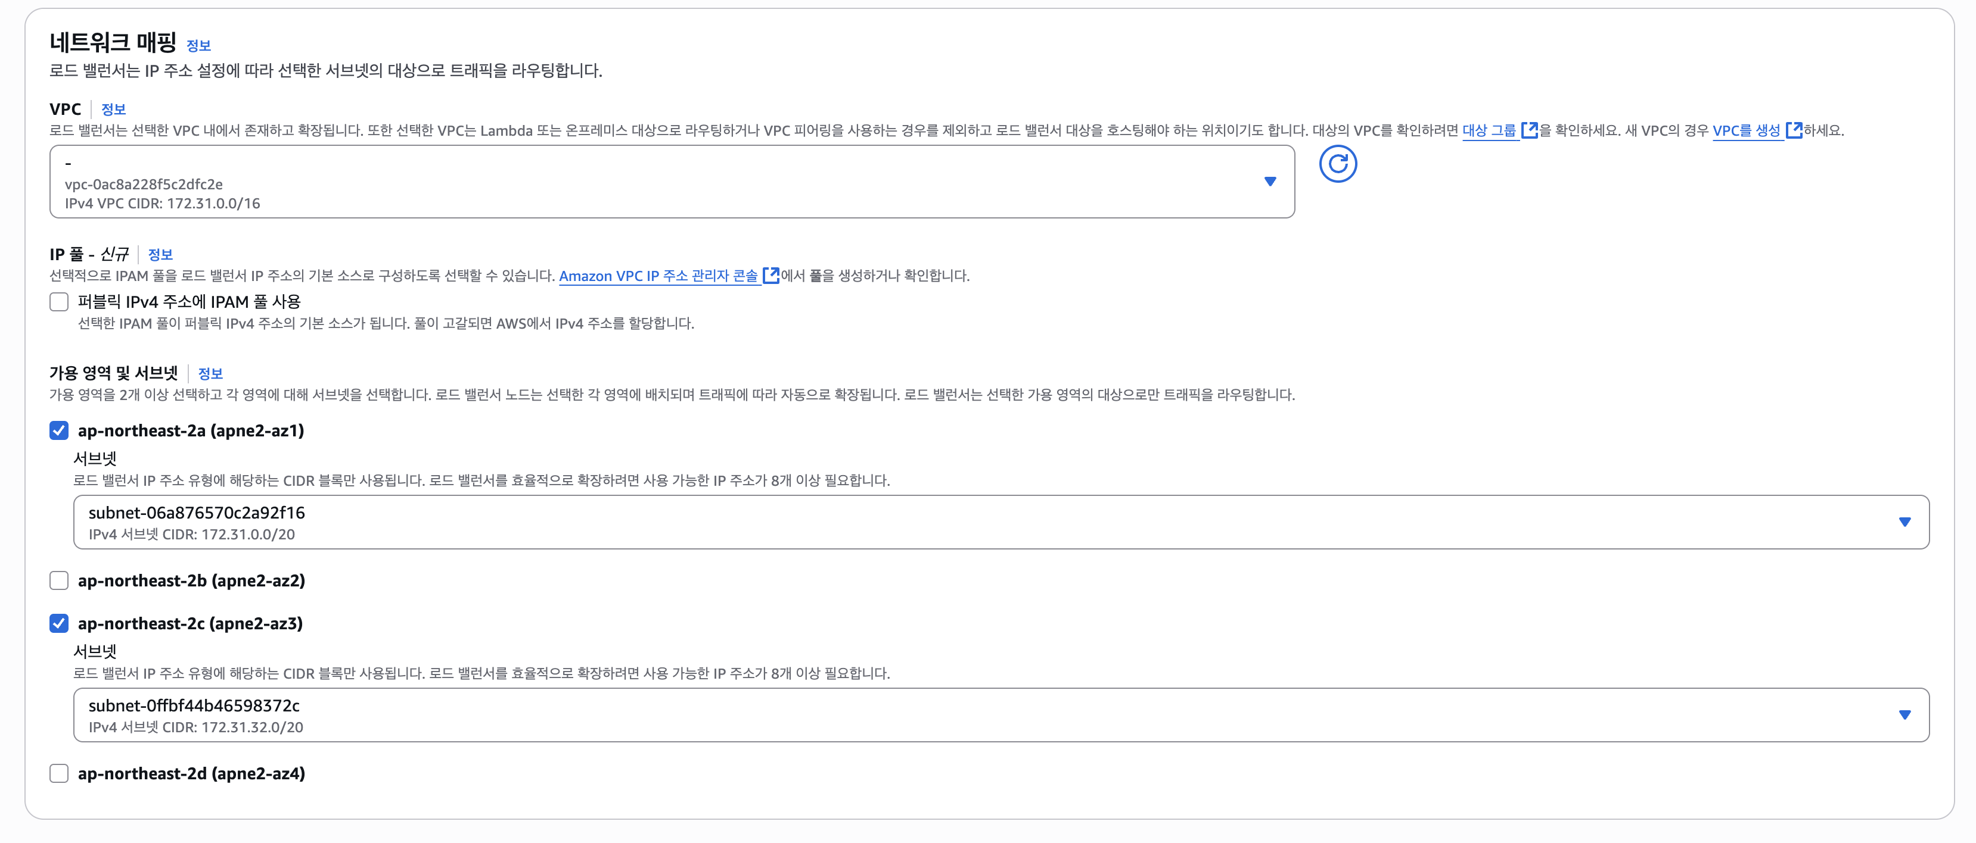Open 정보 link next to IP 풀
Image resolution: width=1976 pixels, height=843 pixels.
160,254
